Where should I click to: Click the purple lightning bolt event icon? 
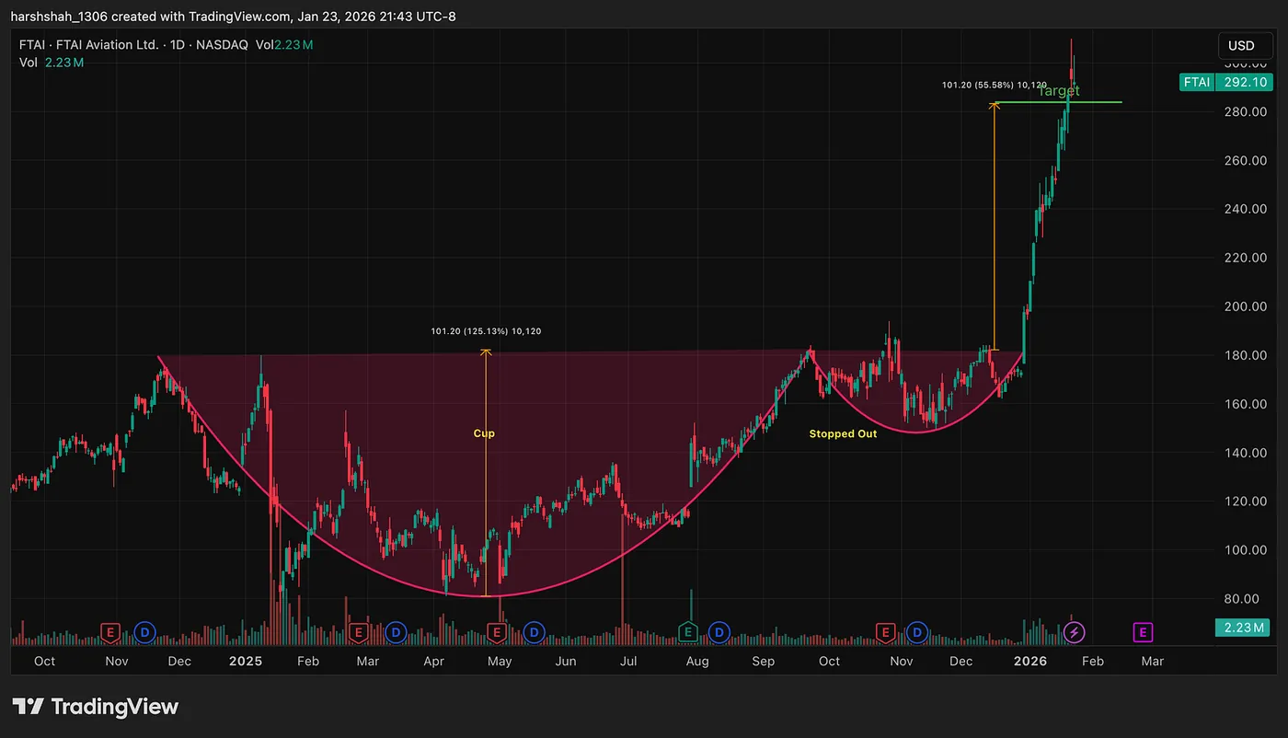pyautogui.click(x=1075, y=632)
